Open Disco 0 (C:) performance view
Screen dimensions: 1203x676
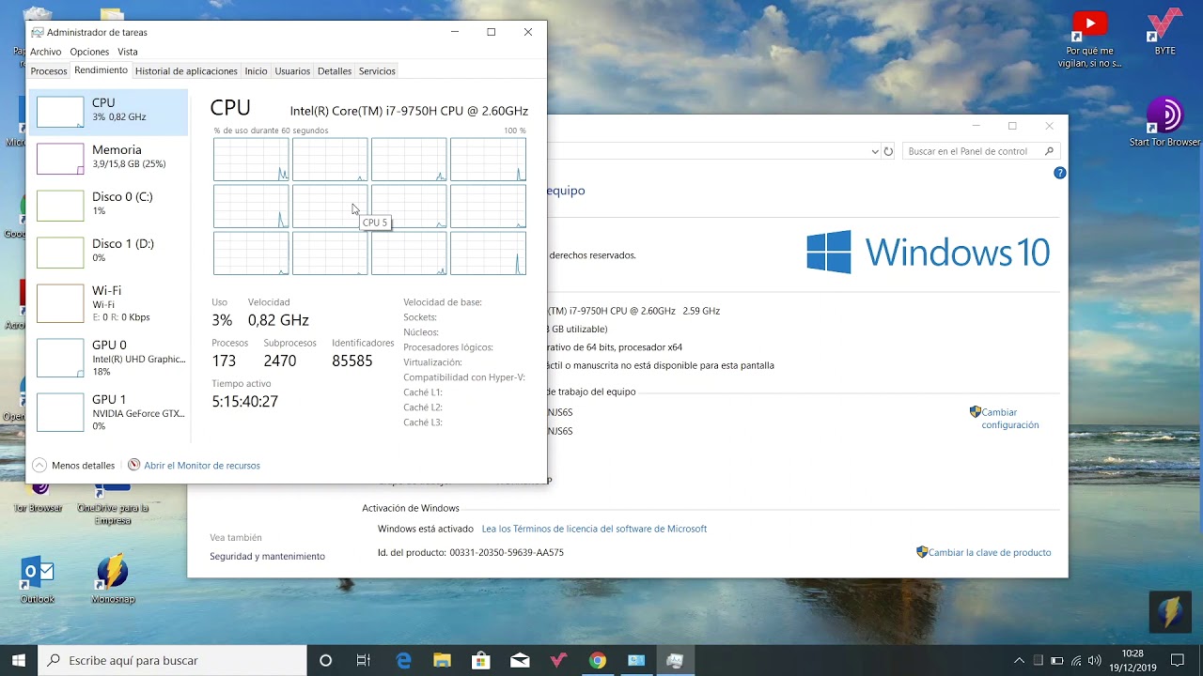tap(109, 205)
